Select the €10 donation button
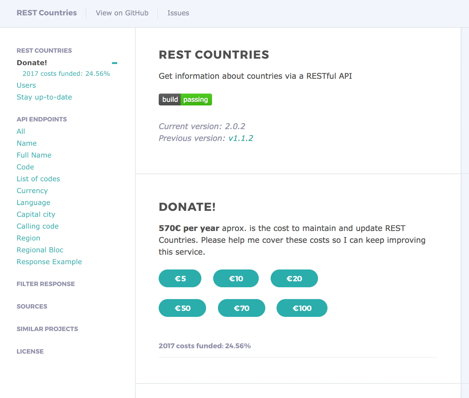The height and width of the screenshot is (398, 469). coord(236,278)
